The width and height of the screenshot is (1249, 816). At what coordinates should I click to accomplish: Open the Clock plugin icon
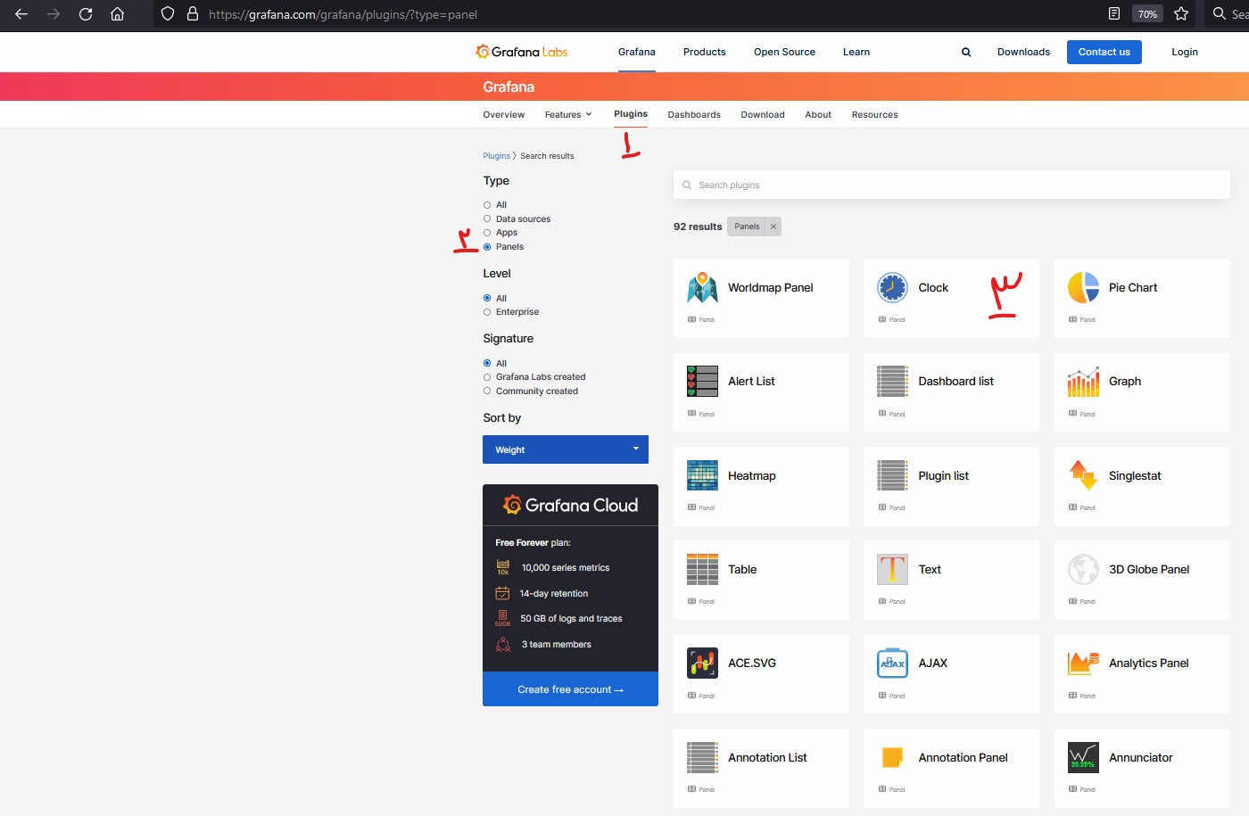(x=892, y=287)
